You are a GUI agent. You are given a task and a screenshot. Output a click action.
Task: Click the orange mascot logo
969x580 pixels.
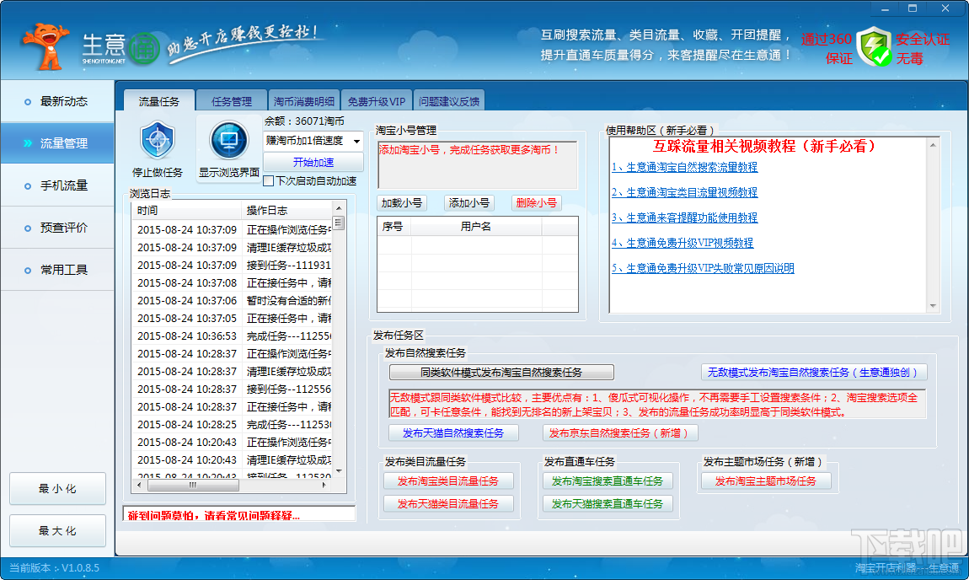pos(46,46)
